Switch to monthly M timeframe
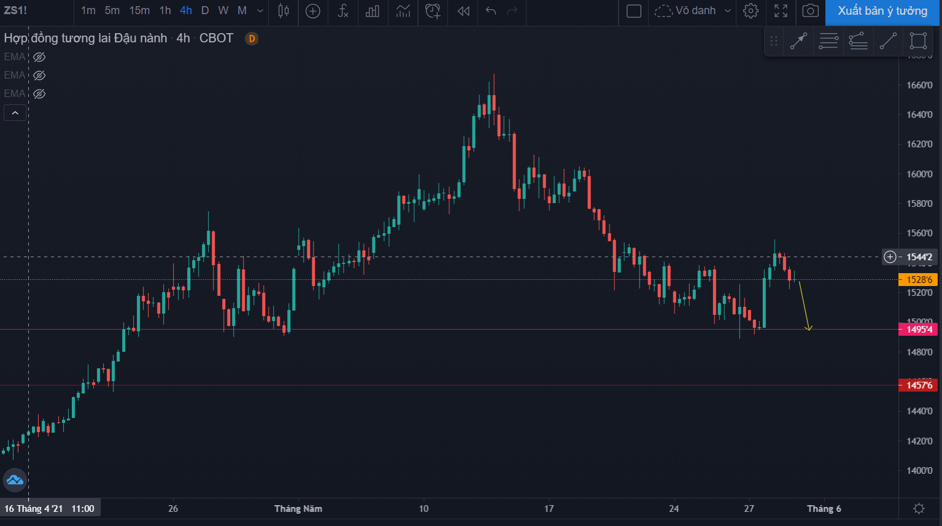Viewport: 942px width, 526px height. [242, 10]
